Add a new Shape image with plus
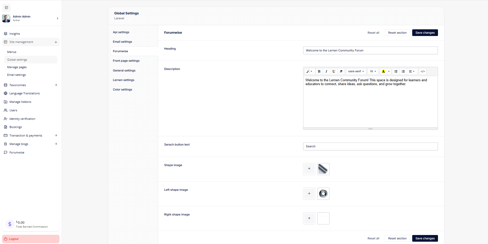 click(x=309, y=169)
